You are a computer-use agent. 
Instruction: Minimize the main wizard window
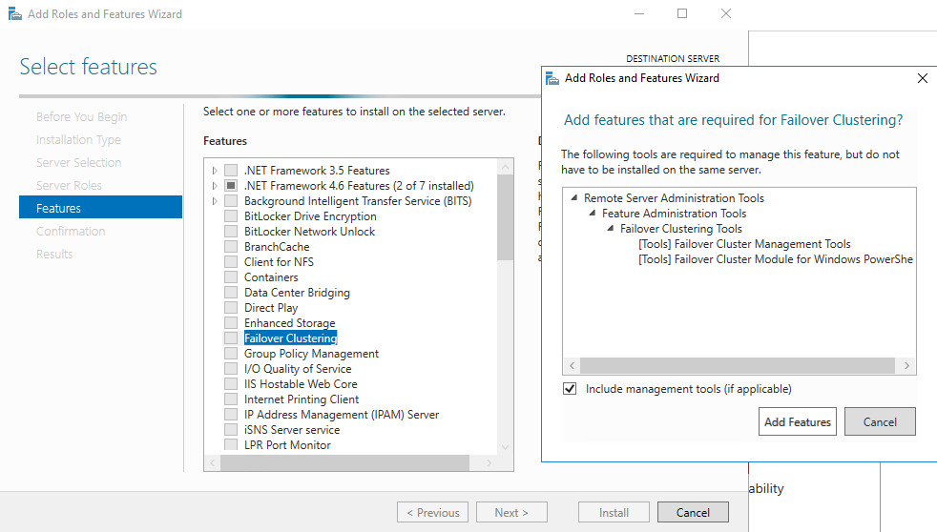click(638, 13)
